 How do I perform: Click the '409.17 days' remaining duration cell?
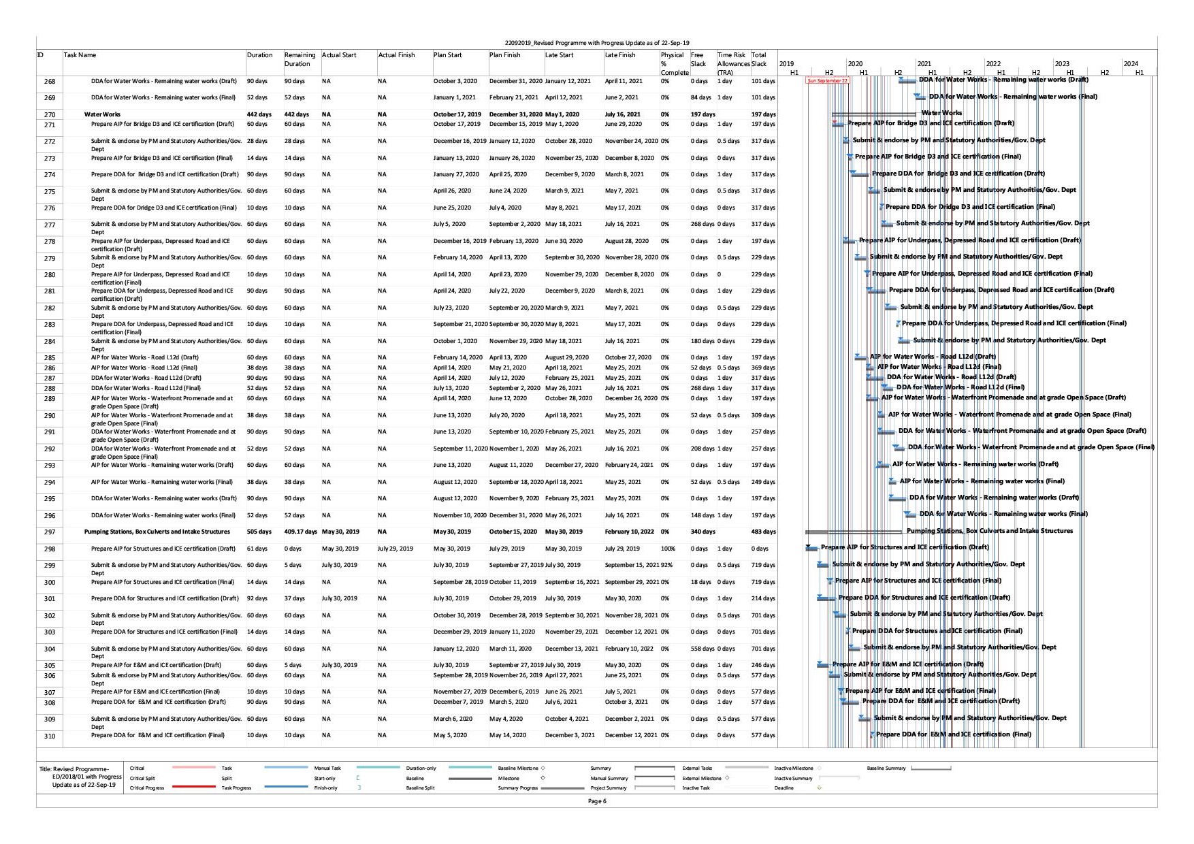(301, 532)
